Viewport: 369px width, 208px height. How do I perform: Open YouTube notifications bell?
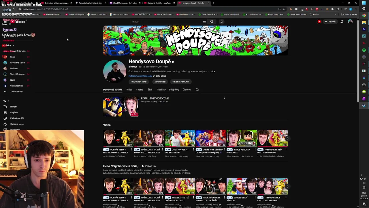pyautogui.click(x=342, y=22)
